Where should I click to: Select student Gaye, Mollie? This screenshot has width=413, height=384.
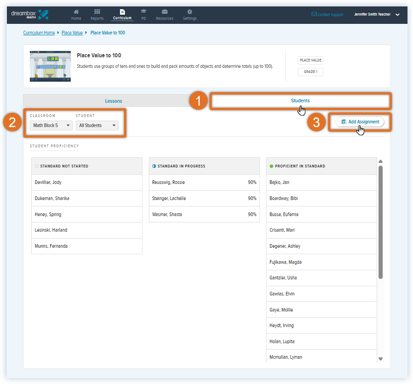click(321, 310)
